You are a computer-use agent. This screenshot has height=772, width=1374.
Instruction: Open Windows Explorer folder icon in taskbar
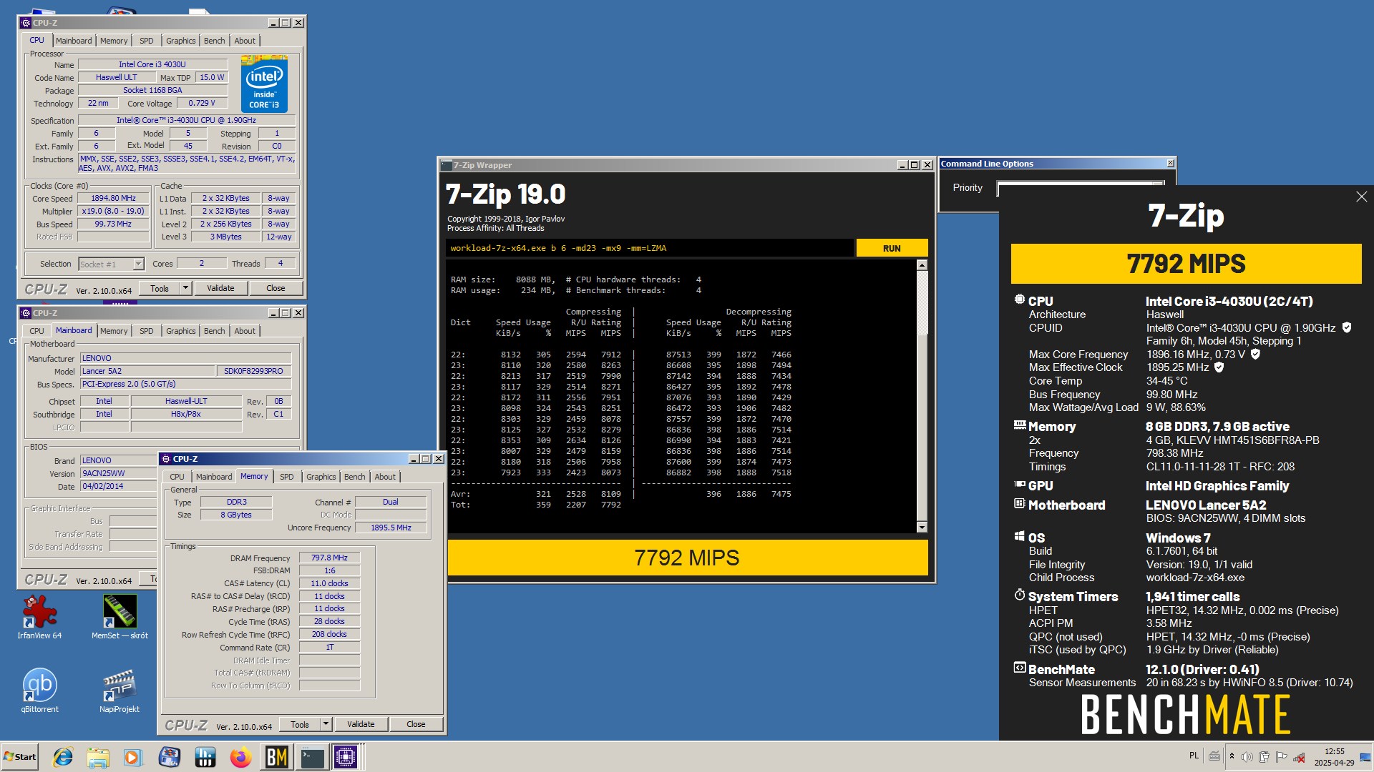[x=98, y=757]
